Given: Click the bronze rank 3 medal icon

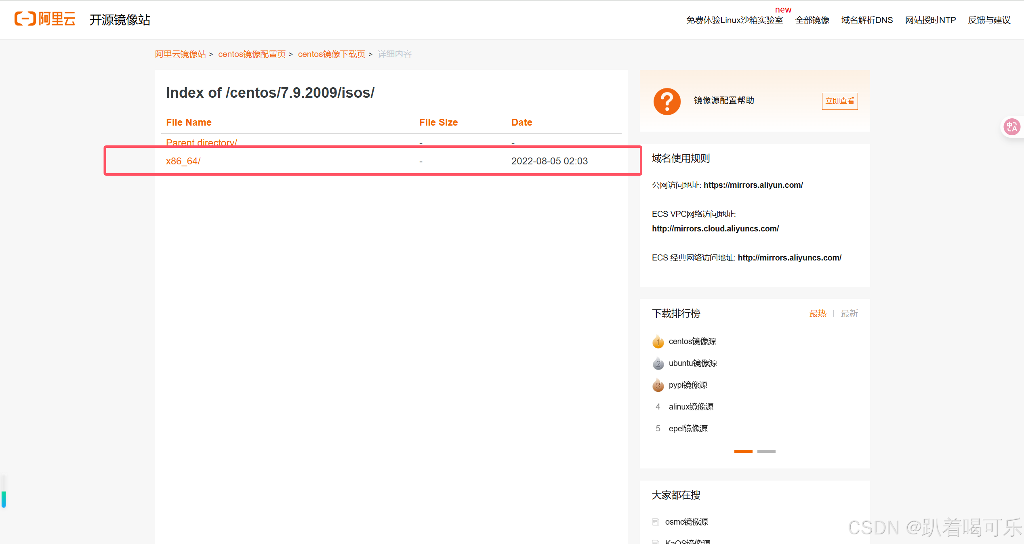Looking at the screenshot, I should 658,385.
